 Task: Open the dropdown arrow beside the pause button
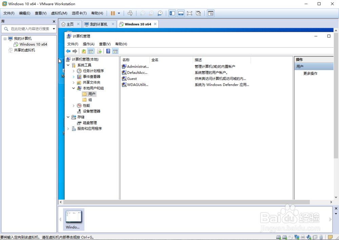[x=119, y=14]
